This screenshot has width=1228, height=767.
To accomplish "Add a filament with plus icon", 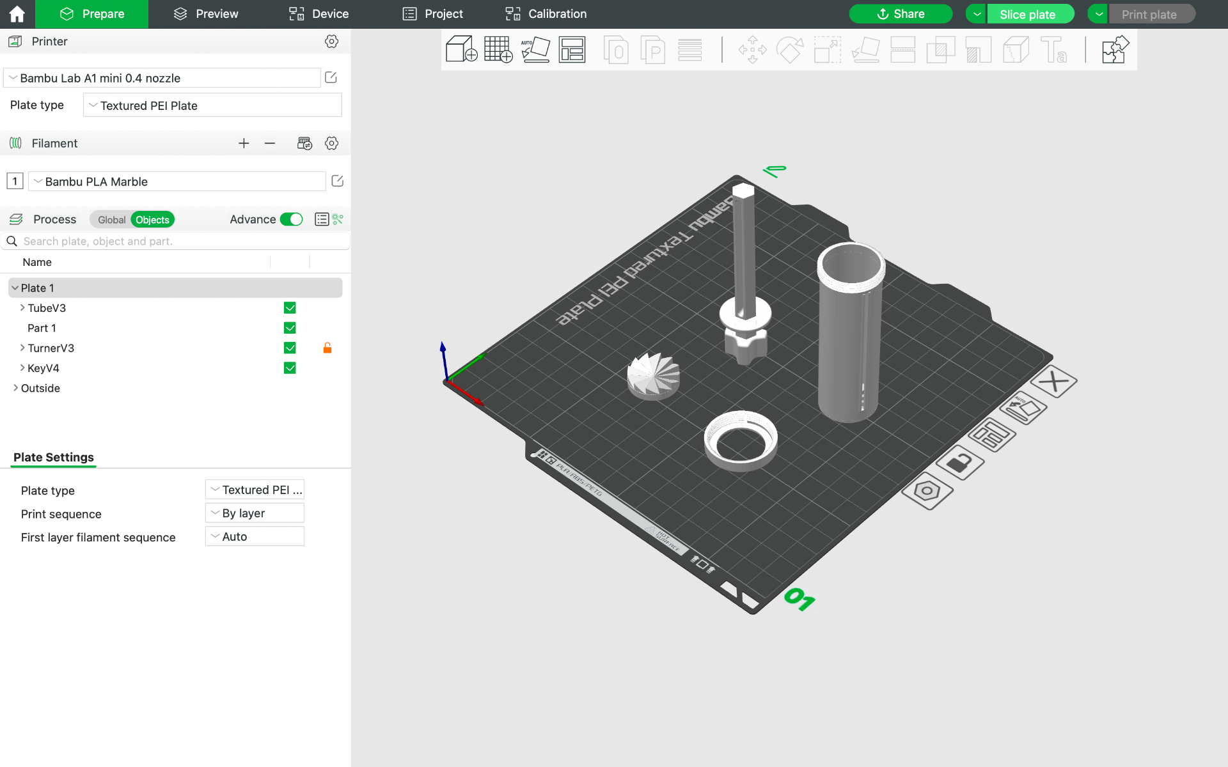I will (244, 143).
